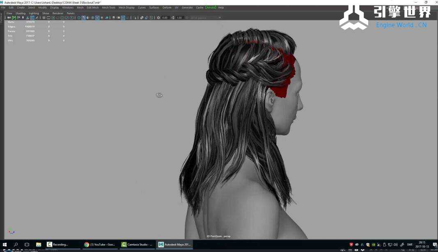Open the Panels menu in viewport
This screenshot has width=438, height=252.
click(71, 13)
